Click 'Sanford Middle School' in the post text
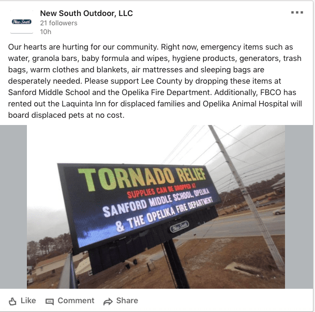315x312 pixels. (x=49, y=92)
